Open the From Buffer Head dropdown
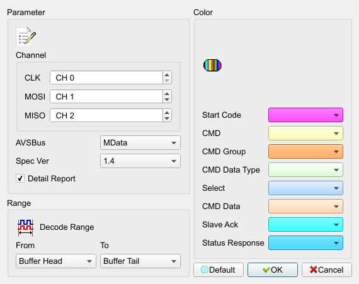The width and height of the screenshot is (359, 284). point(56,261)
